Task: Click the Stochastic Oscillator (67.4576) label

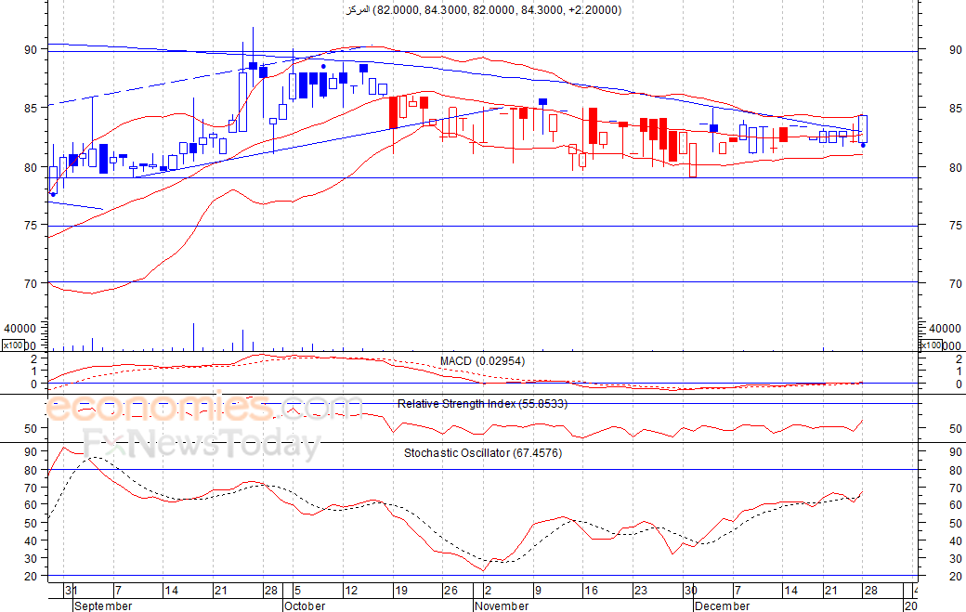Action: click(483, 453)
